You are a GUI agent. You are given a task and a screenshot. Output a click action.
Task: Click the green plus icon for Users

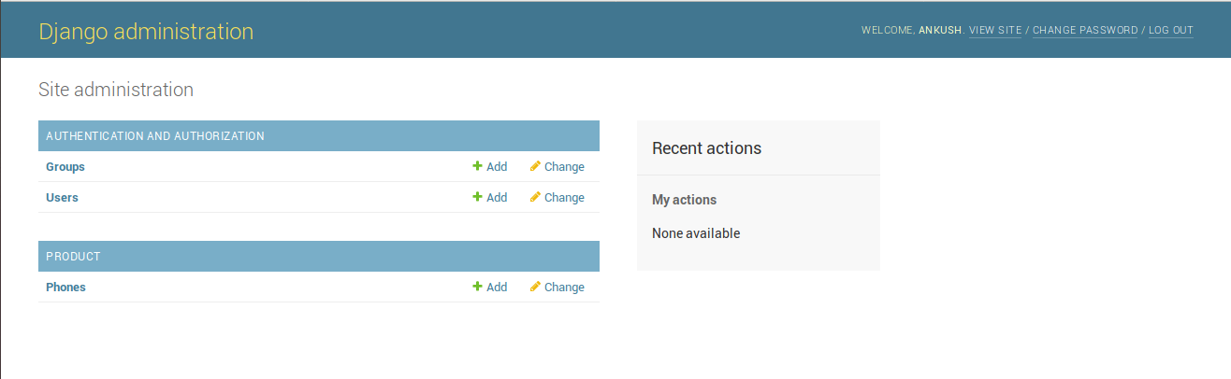(x=477, y=197)
